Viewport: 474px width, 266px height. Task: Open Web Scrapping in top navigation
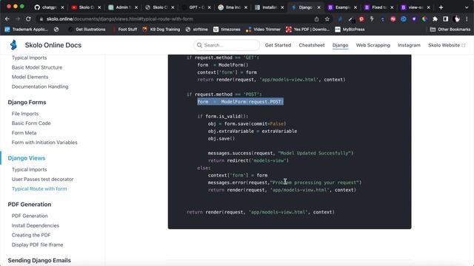[x=373, y=45]
